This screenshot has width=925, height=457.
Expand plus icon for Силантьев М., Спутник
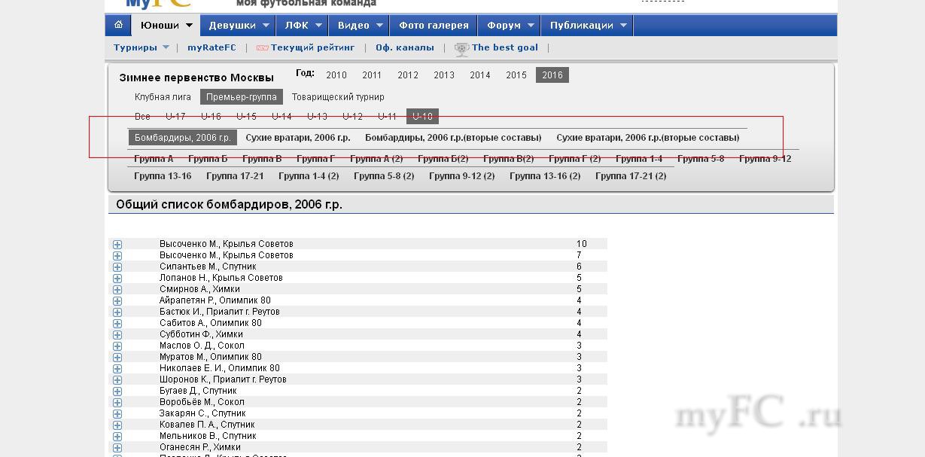click(x=117, y=267)
